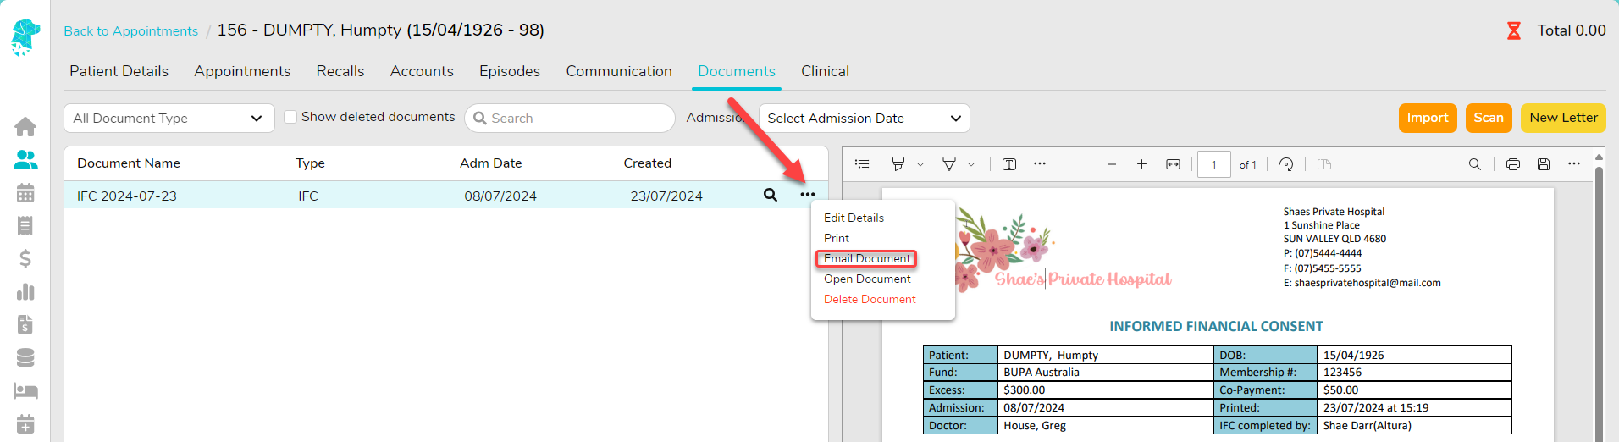
Task: Click the Scan button
Action: pos(1489,118)
